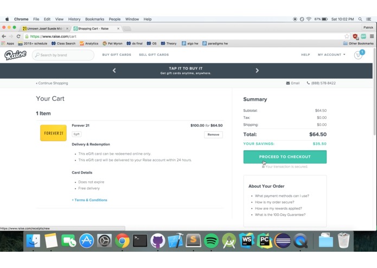Click Proceed to Checkout button
377x268 pixels.
point(285,157)
